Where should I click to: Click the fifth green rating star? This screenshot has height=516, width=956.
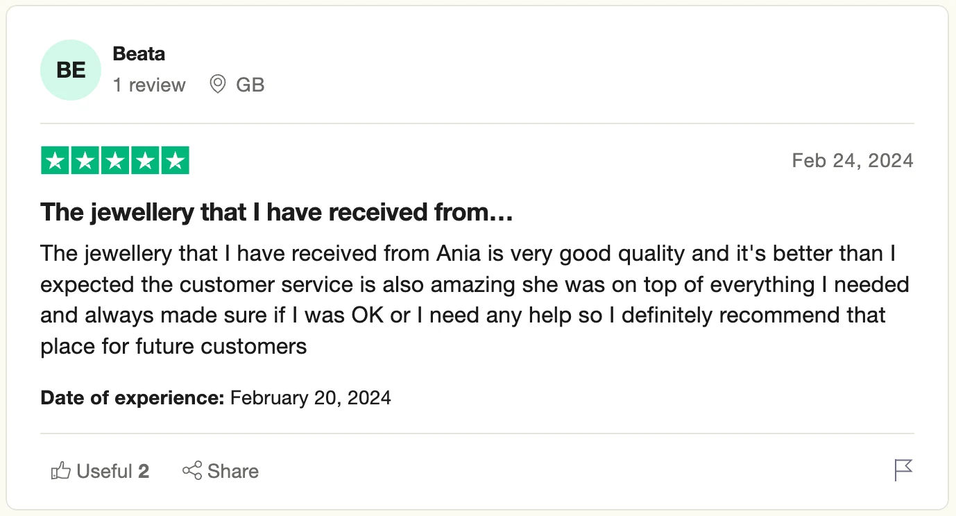point(175,161)
